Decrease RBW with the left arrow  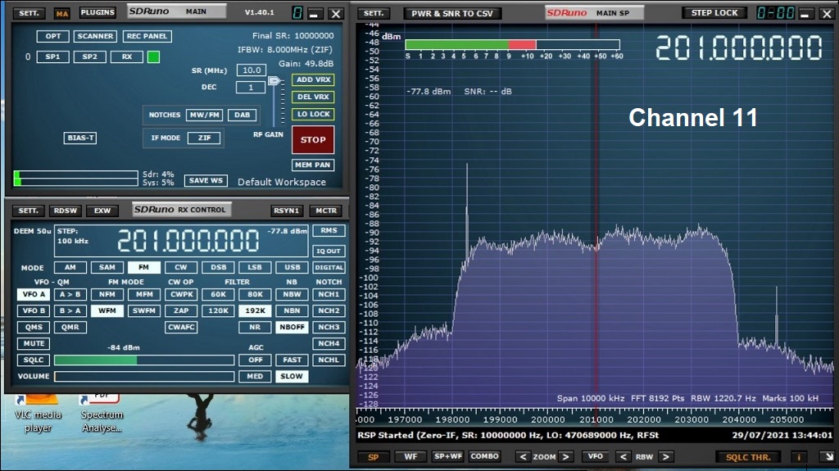623,456
